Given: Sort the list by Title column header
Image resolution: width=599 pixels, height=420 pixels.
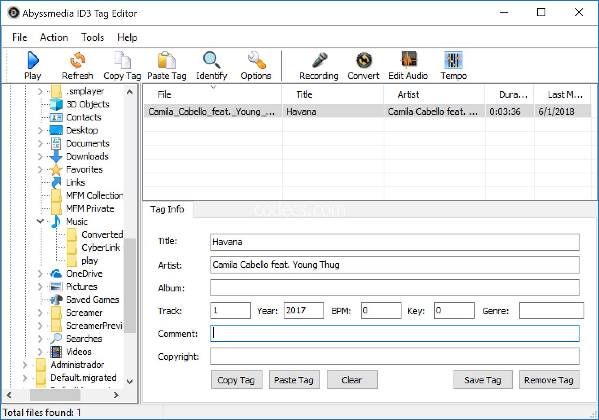Looking at the screenshot, I should [332, 94].
